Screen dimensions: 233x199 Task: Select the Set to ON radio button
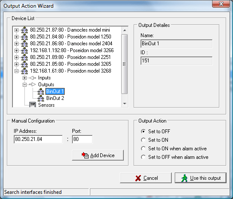coord(143,140)
